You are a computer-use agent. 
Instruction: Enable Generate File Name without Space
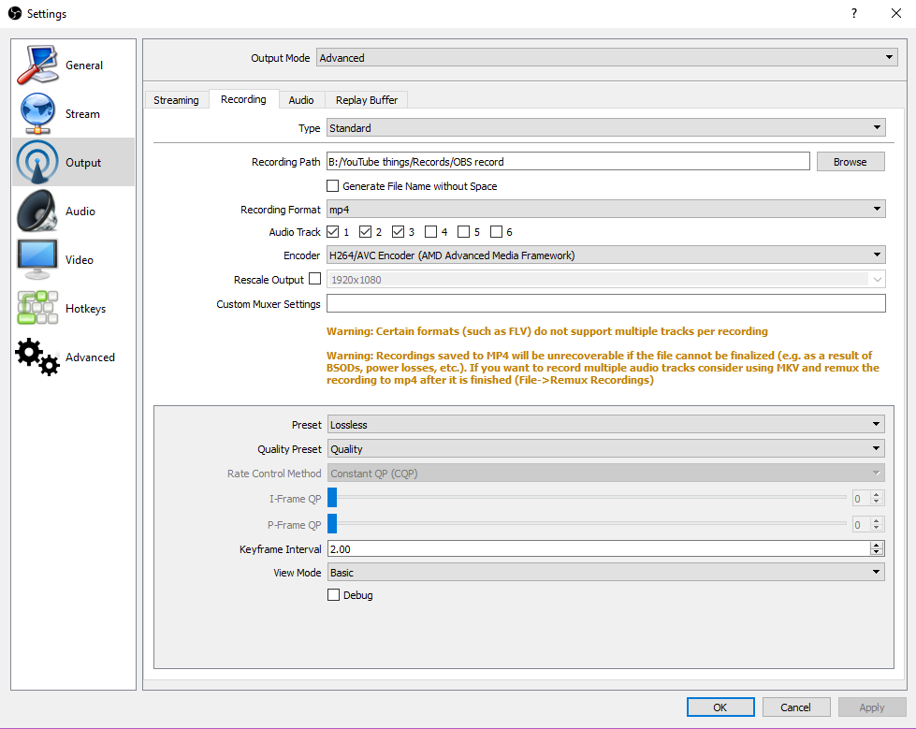pos(332,185)
